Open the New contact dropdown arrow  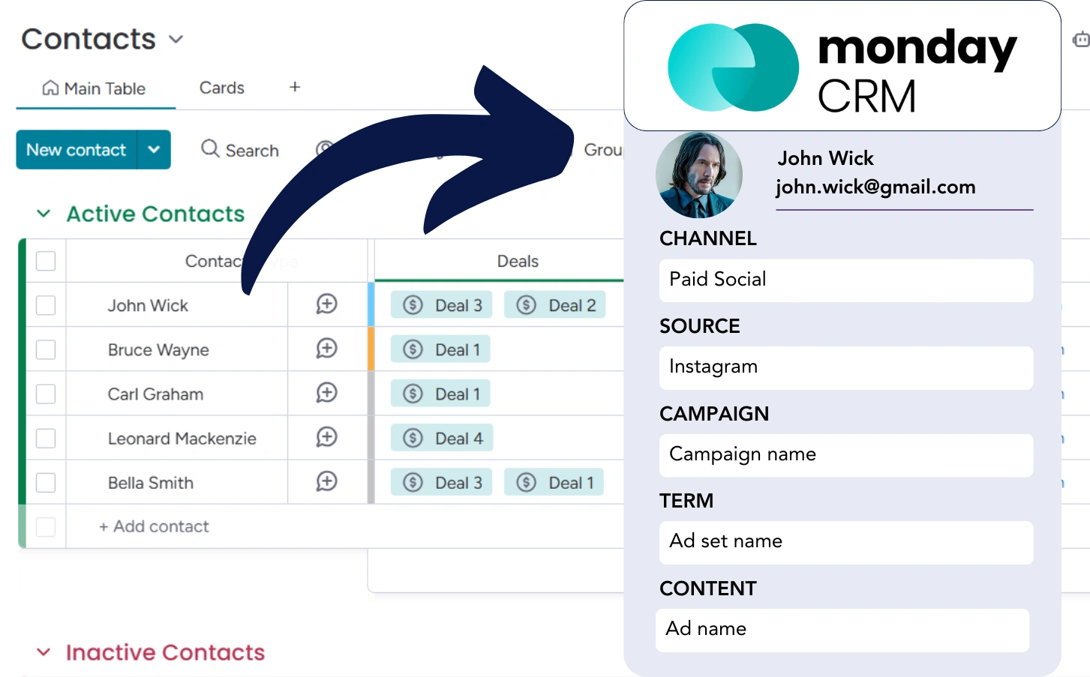click(154, 149)
